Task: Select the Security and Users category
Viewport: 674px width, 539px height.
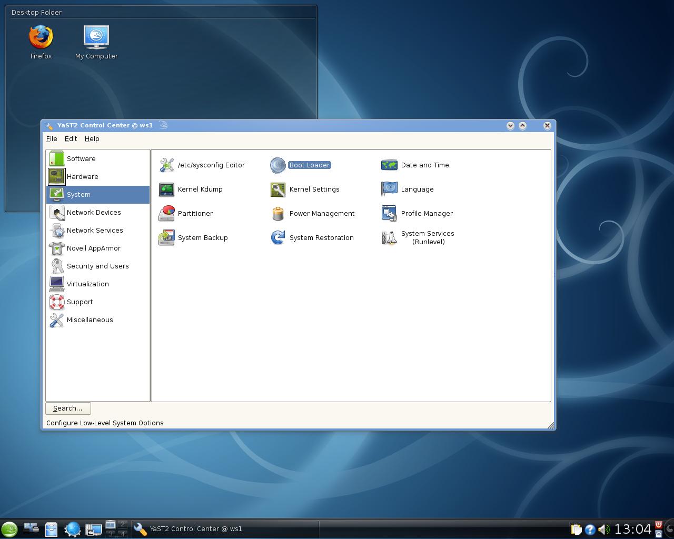Action: pos(98,266)
